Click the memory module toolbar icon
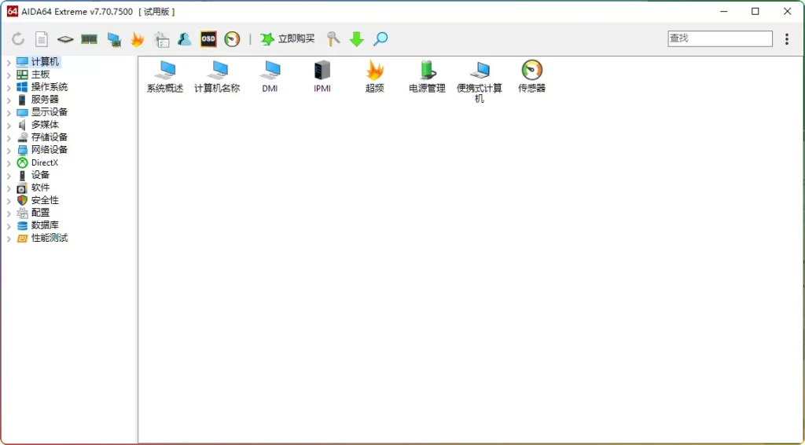 click(x=90, y=39)
